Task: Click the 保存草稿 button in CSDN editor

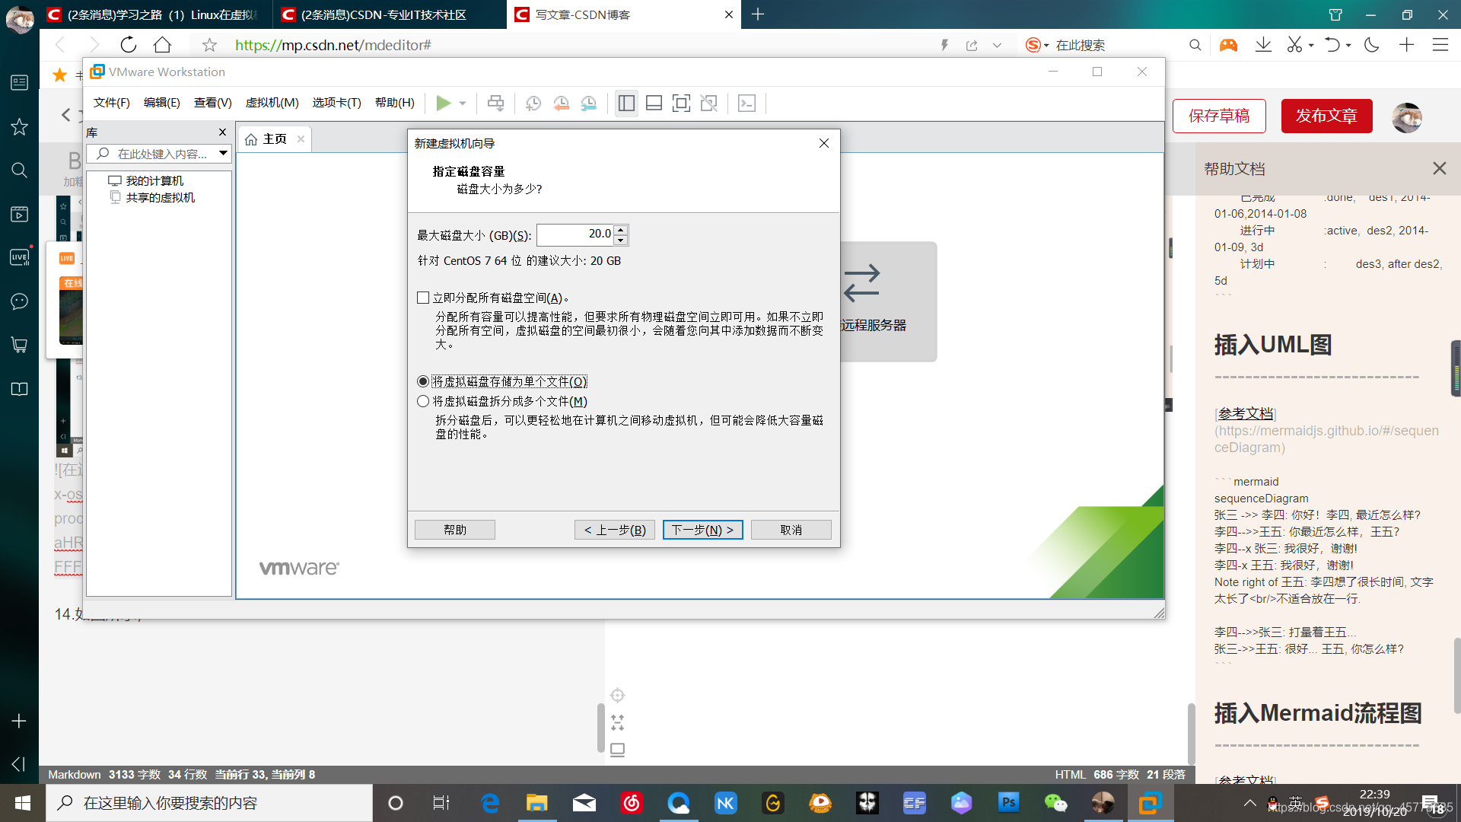Action: point(1219,116)
